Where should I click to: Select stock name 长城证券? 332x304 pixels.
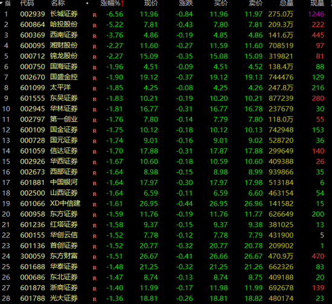(64, 14)
